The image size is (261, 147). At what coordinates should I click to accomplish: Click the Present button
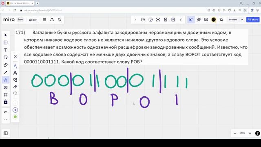(x=233, y=20)
